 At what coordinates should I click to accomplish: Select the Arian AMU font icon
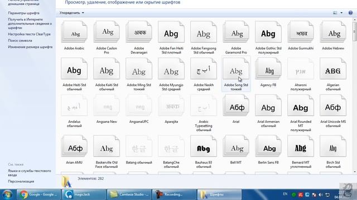coord(74,146)
